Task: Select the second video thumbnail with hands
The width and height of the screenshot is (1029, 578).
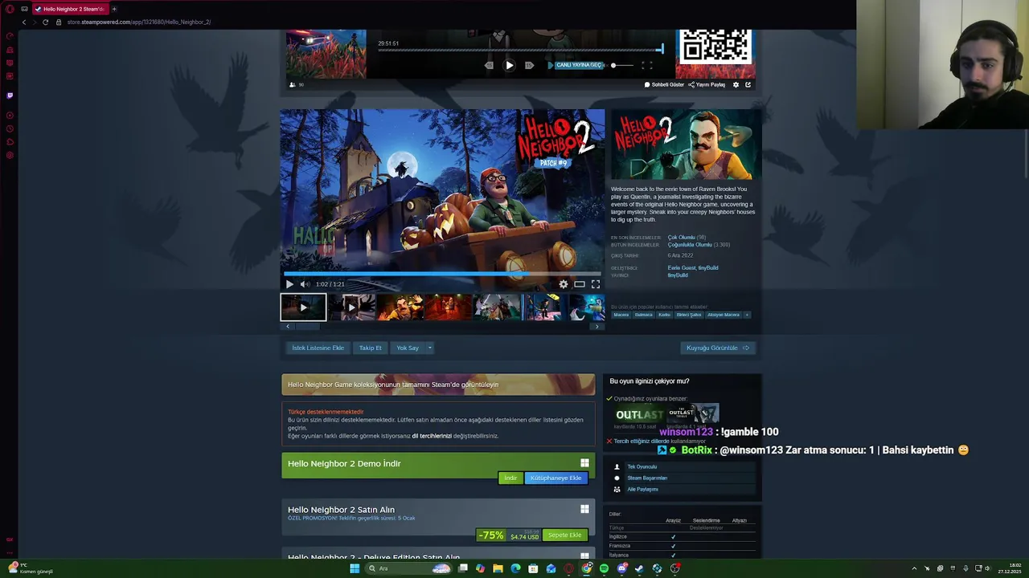Action: tap(351, 307)
